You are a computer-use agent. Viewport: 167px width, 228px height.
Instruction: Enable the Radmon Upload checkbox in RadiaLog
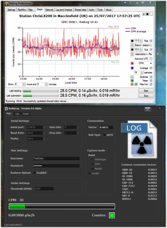tap(34, 173)
